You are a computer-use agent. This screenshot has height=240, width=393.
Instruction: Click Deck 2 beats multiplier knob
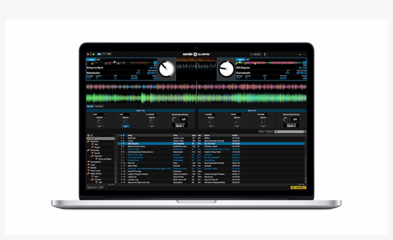(x=286, y=119)
